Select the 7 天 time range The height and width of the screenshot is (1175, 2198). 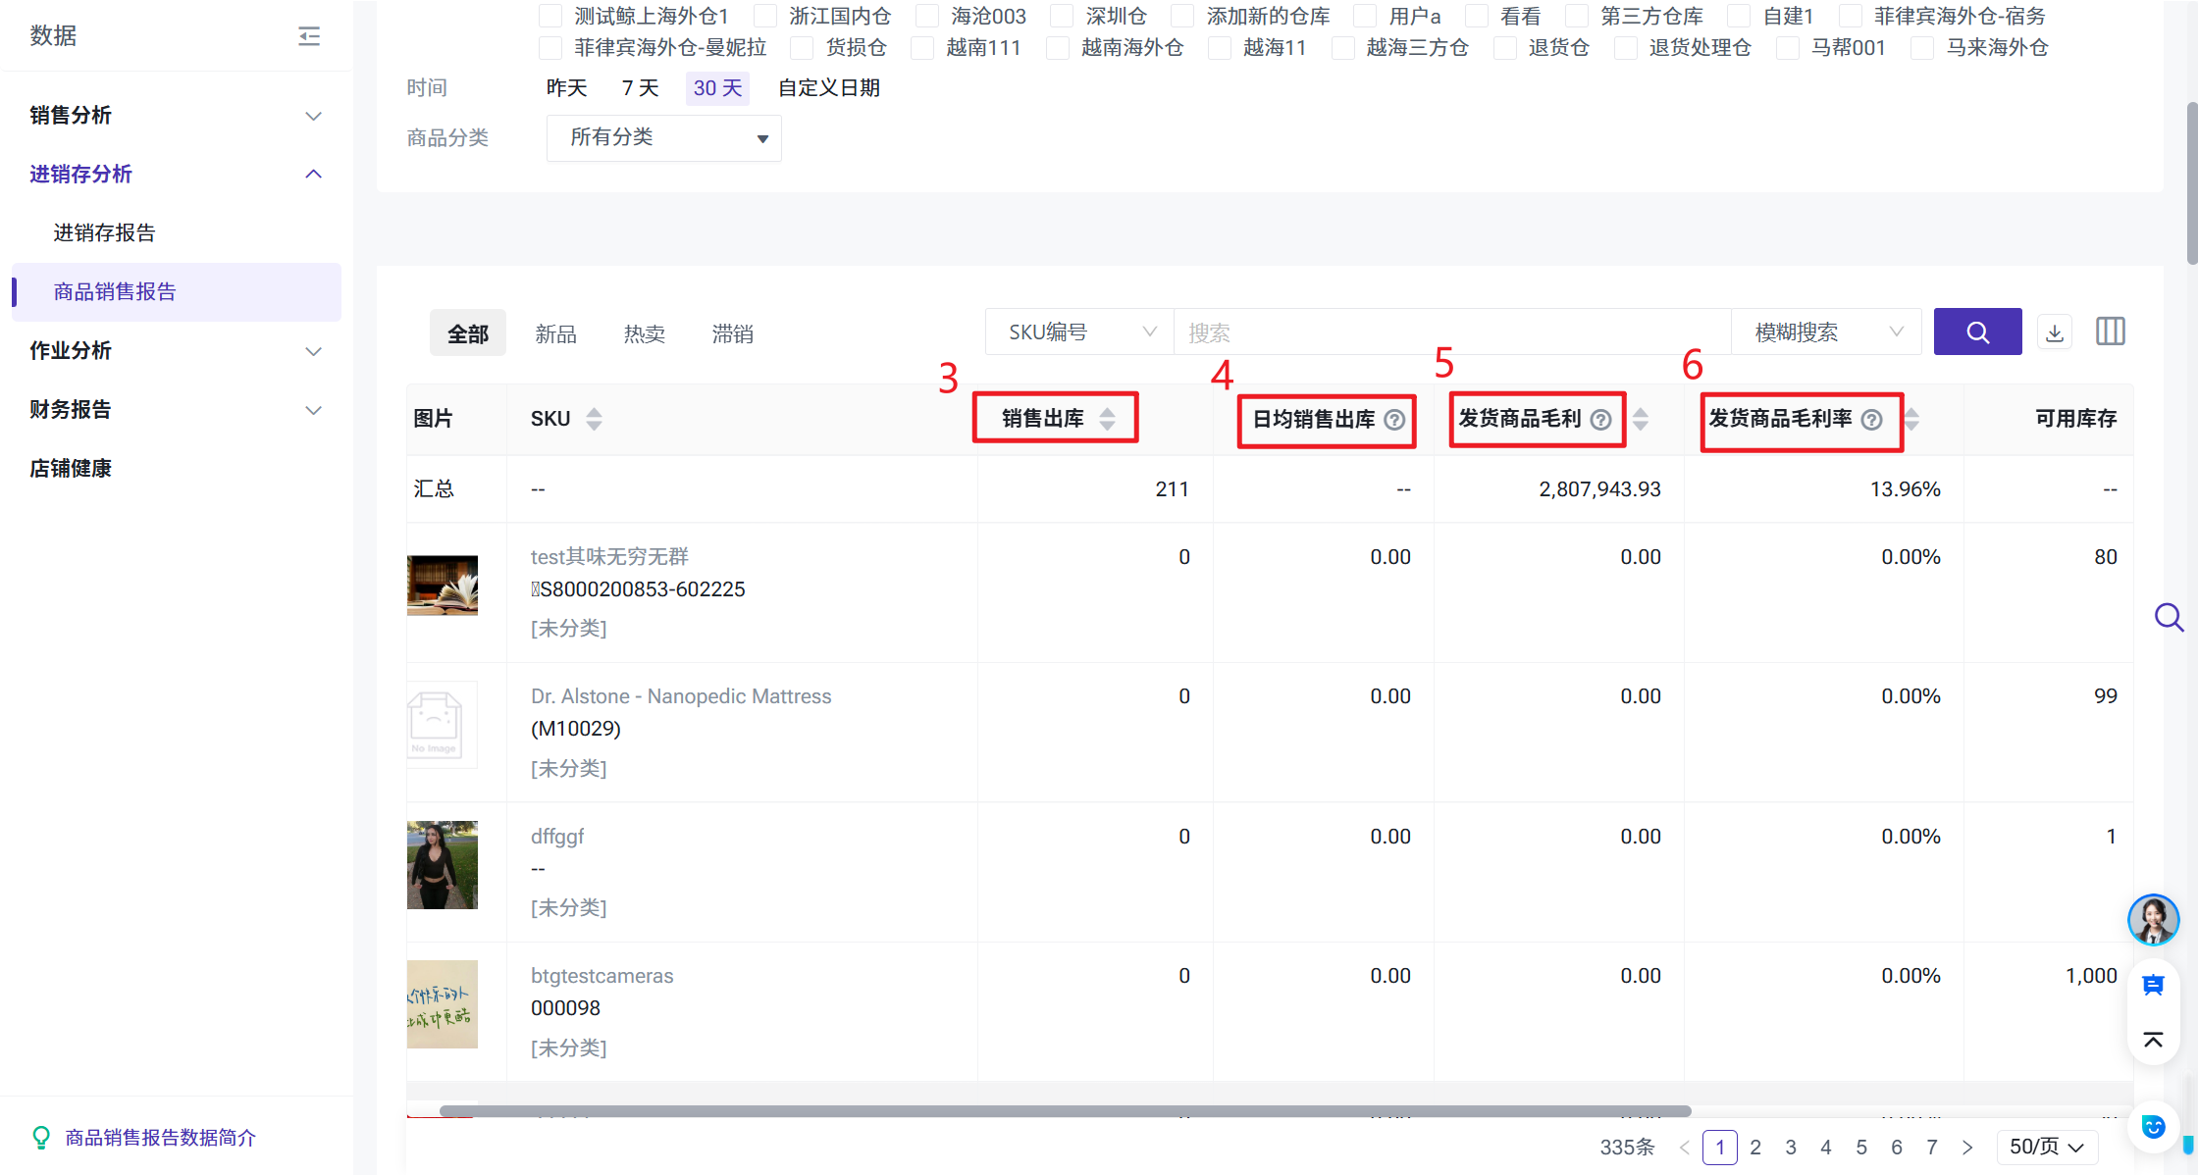click(640, 88)
